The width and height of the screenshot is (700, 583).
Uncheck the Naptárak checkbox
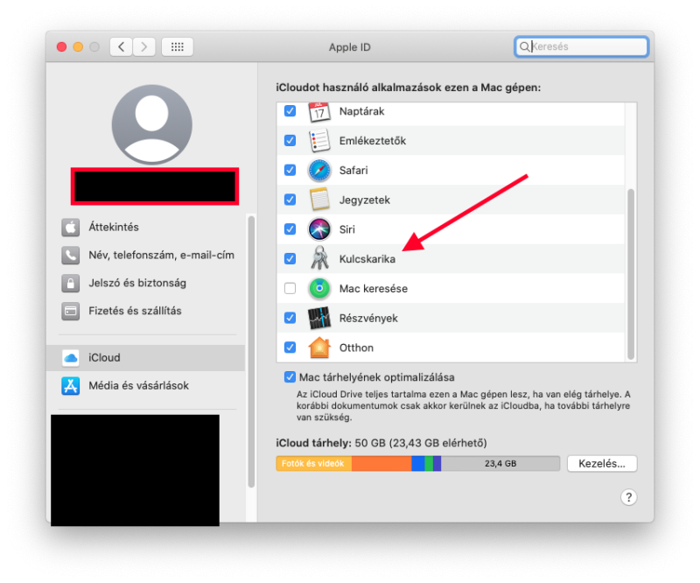tap(290, 111)
